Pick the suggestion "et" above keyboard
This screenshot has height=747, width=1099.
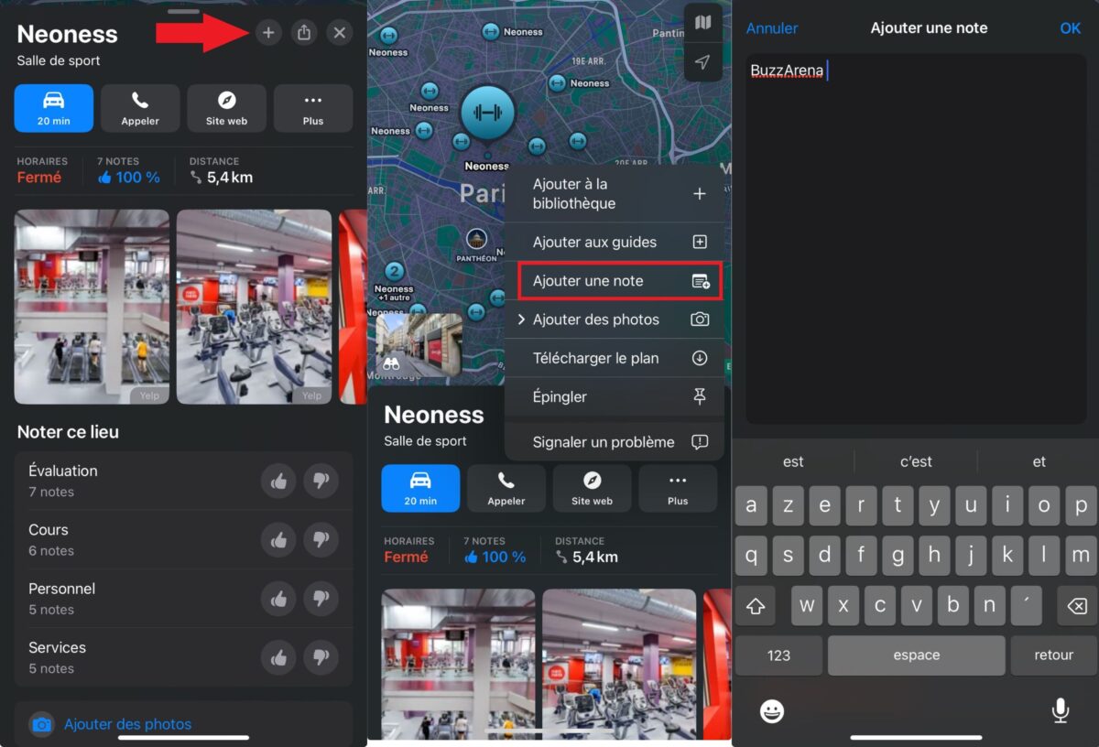click(1039, 461)
